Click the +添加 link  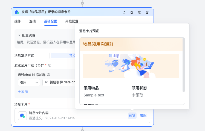(23, 92)
